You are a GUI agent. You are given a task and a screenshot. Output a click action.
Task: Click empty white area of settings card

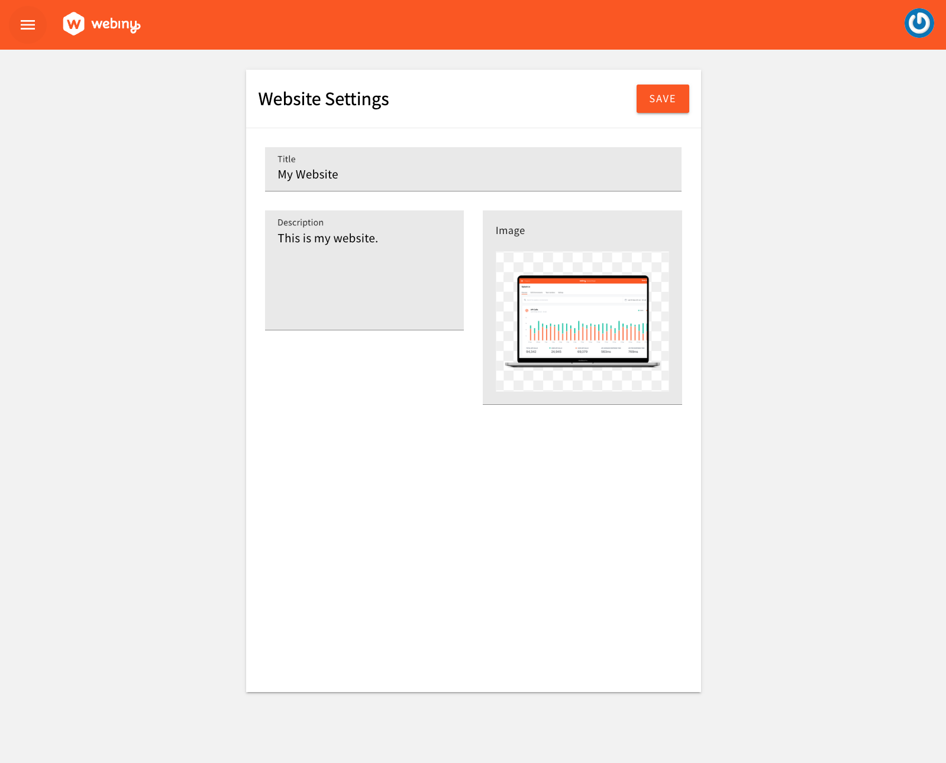click(473, 532)
